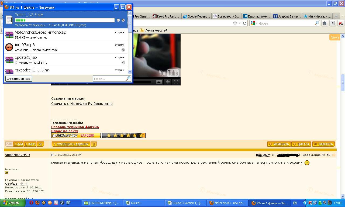Toggle fullscreen on the video player
The image size is (345, 207).
tap(176, 82)
